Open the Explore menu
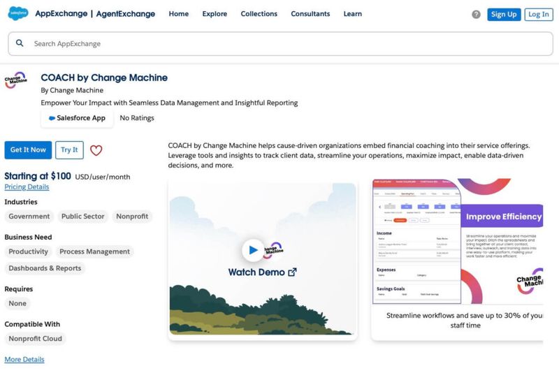This screenshot has width=559, height=373. 215,14
